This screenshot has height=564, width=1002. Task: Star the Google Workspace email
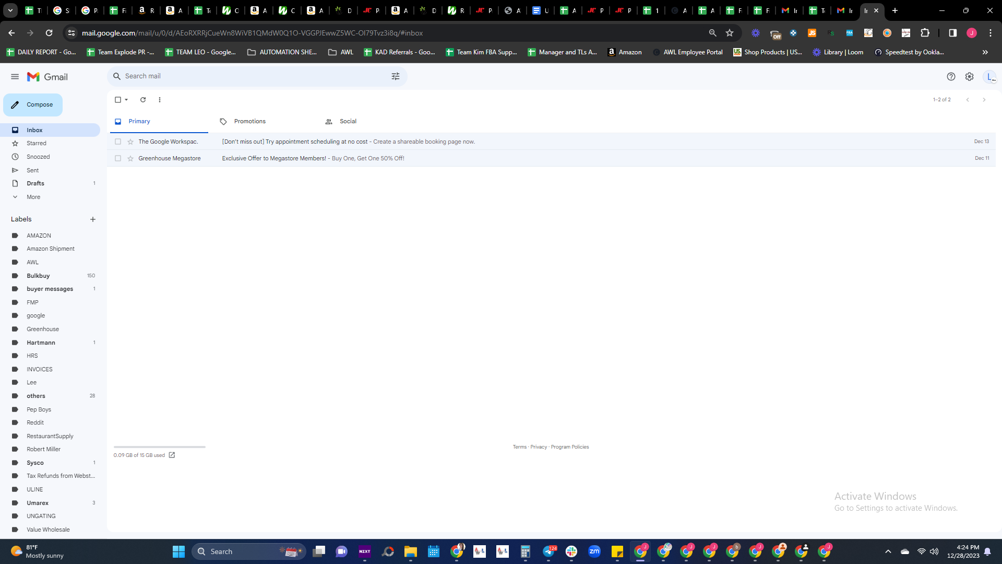(x=130, y=142)
